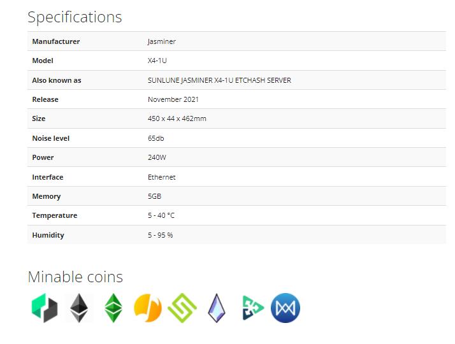The height and width of the screenshot is (344, 455).
Task: Select the 65db noise level value
Action: (x=156, y=138)
